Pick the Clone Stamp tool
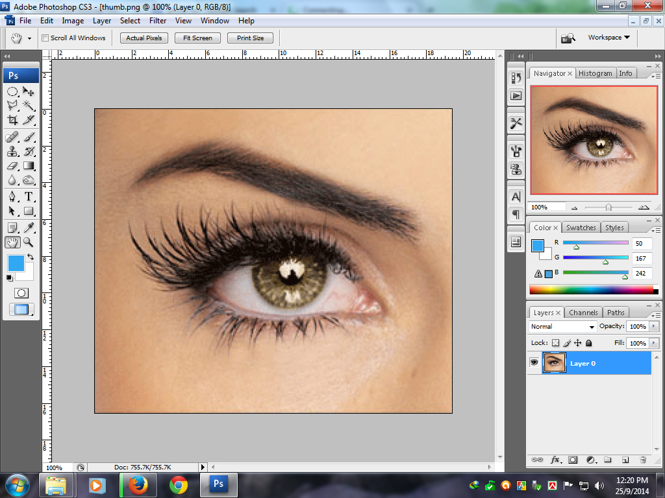The height and width of the screenshot is (498, 665). [x=12, y=152]
